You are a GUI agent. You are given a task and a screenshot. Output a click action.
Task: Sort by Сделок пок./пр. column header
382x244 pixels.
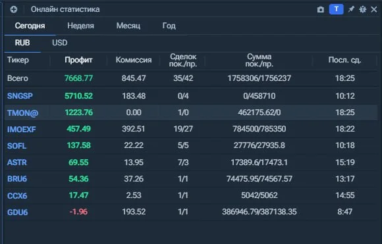click(x=183, y=60)
